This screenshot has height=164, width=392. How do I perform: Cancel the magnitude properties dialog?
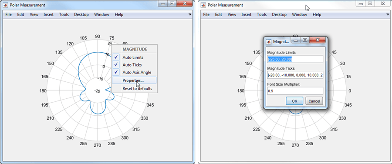tap(314, 101)
